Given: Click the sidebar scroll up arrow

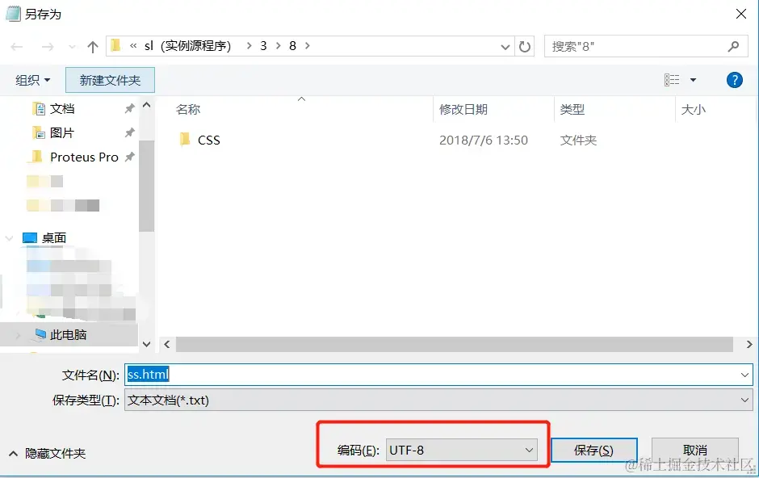Looking at the screenshot, I should click(147, 104).
